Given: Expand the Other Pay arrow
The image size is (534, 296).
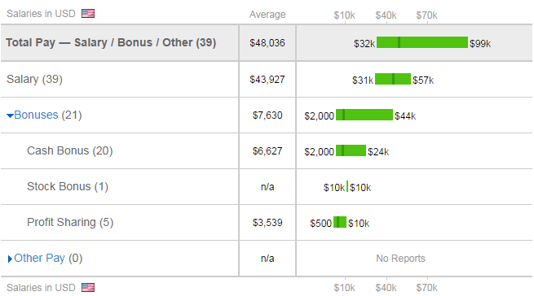Looking at the screenshot, I should [x=10, y=259].
